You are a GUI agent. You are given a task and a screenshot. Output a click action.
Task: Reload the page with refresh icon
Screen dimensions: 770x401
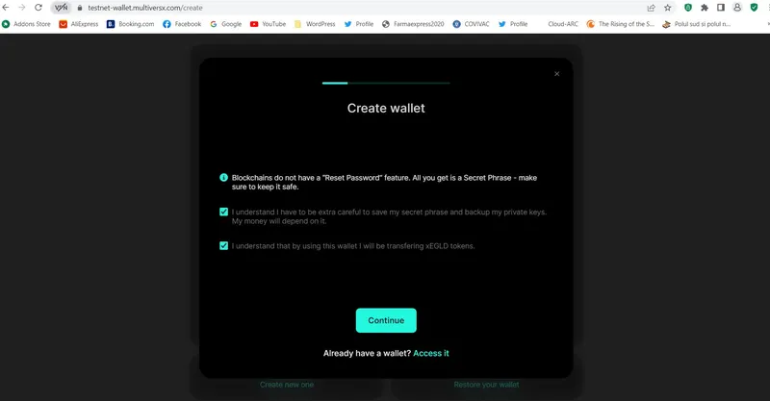click(x=38, y=8)
